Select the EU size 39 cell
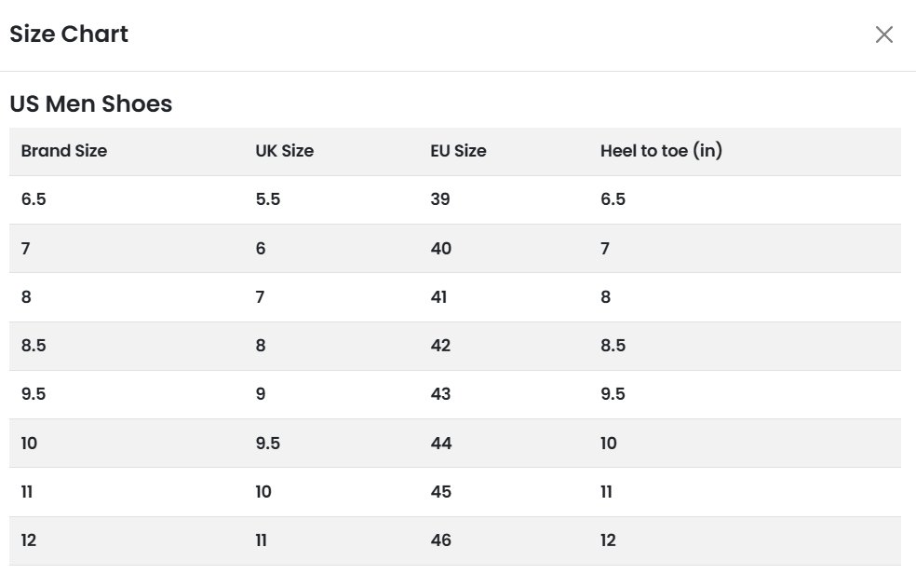The height and width of the screenshot is (588, 916). 440,199
